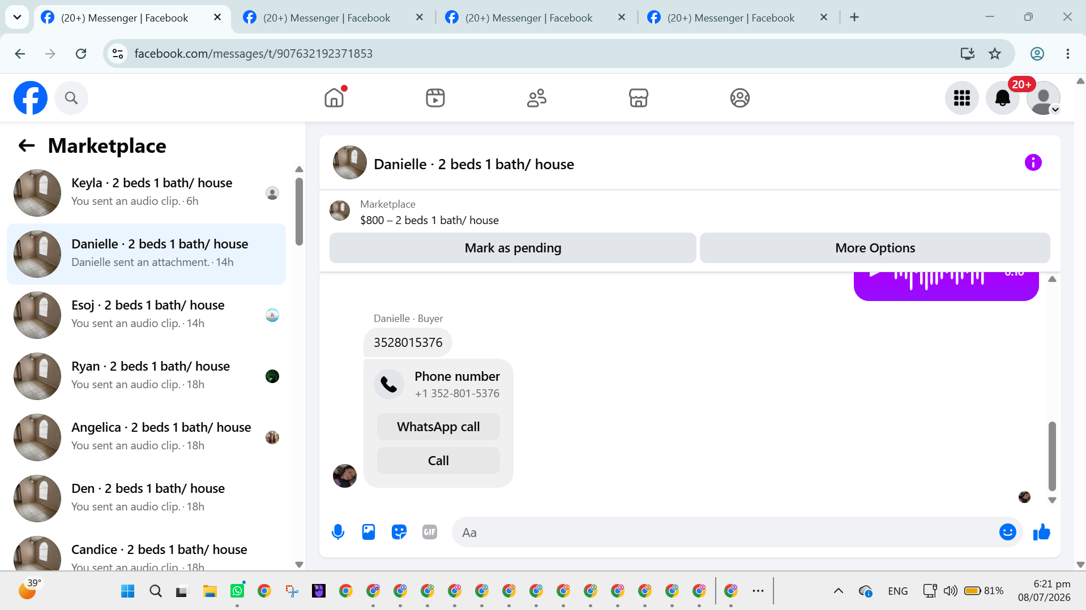Open WhatsApp from the taskbar
The height and width of the screenshot is (610, 1086).
237,591
